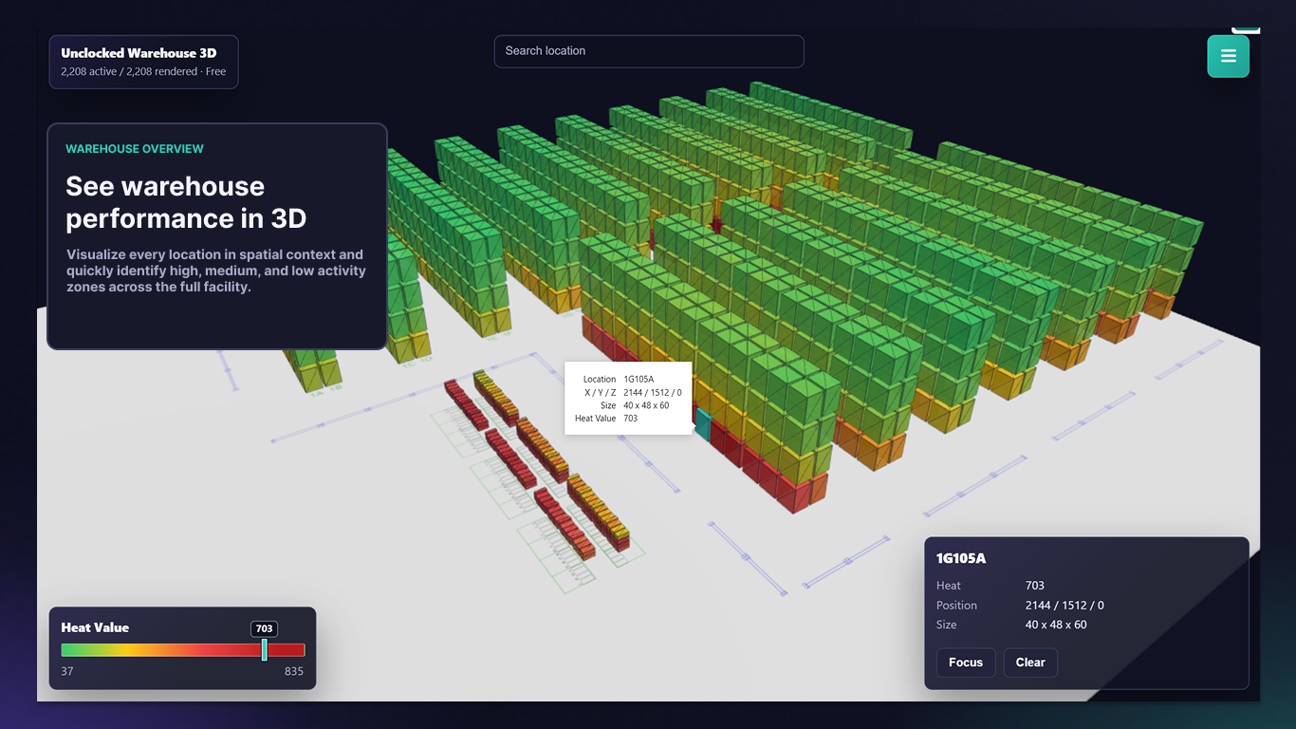Click the overview description paragraph text
The image size is (1296, 729).
(x=216, y=271)
